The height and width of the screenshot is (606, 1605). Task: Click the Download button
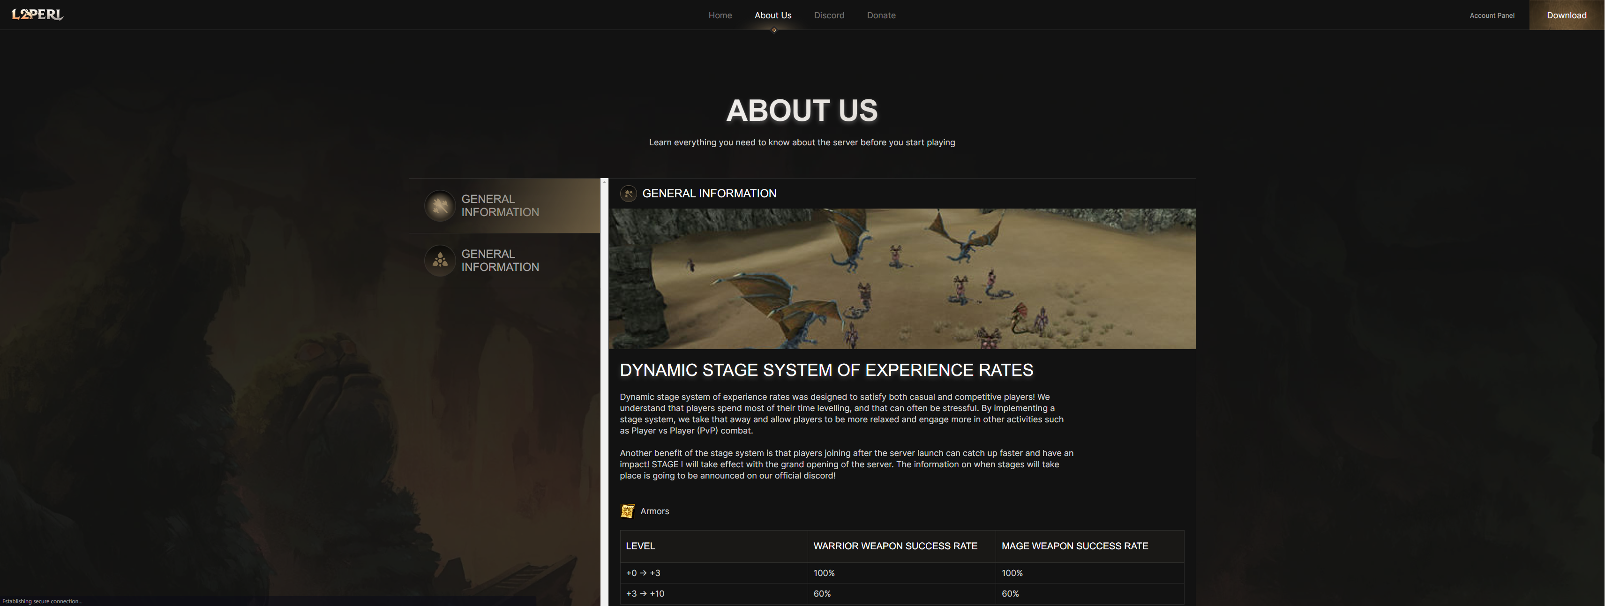1567,15
